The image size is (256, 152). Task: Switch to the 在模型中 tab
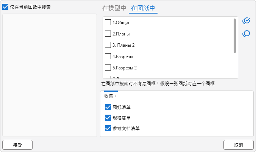point(114,8)
